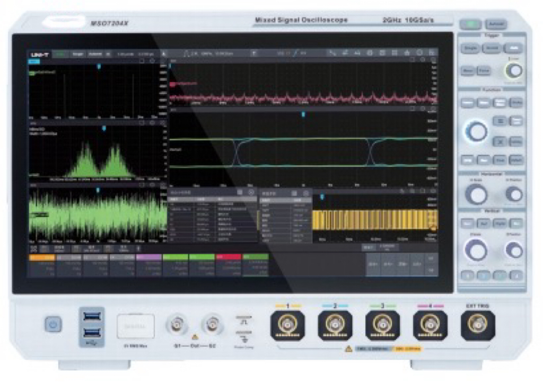Open the small dropdown beside on-screen Autoset
The image size is (543, 382).
[x=108, y=54]
